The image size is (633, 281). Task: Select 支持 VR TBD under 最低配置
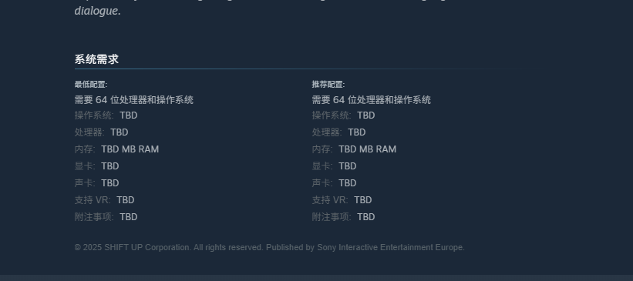105,200
